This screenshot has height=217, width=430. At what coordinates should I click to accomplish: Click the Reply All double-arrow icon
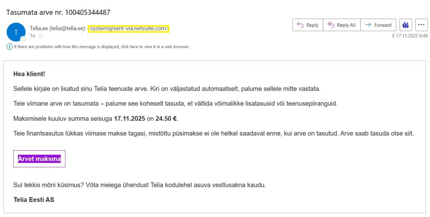330,25
